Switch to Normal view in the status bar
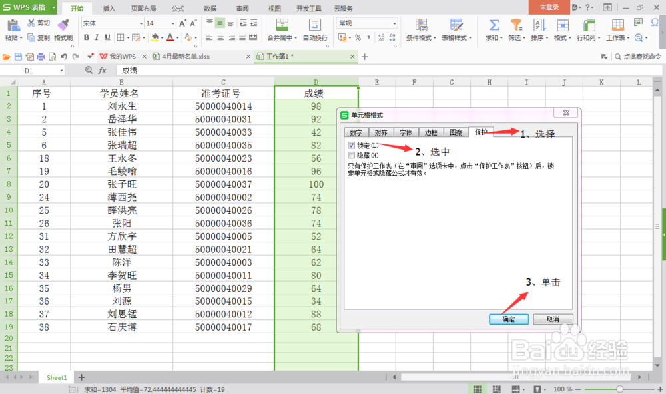666x394 pixels. (x=478, y=389)
